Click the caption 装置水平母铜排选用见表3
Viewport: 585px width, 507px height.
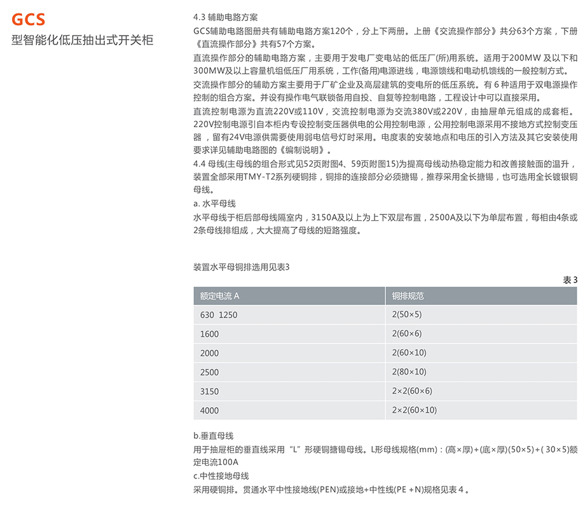241,267
